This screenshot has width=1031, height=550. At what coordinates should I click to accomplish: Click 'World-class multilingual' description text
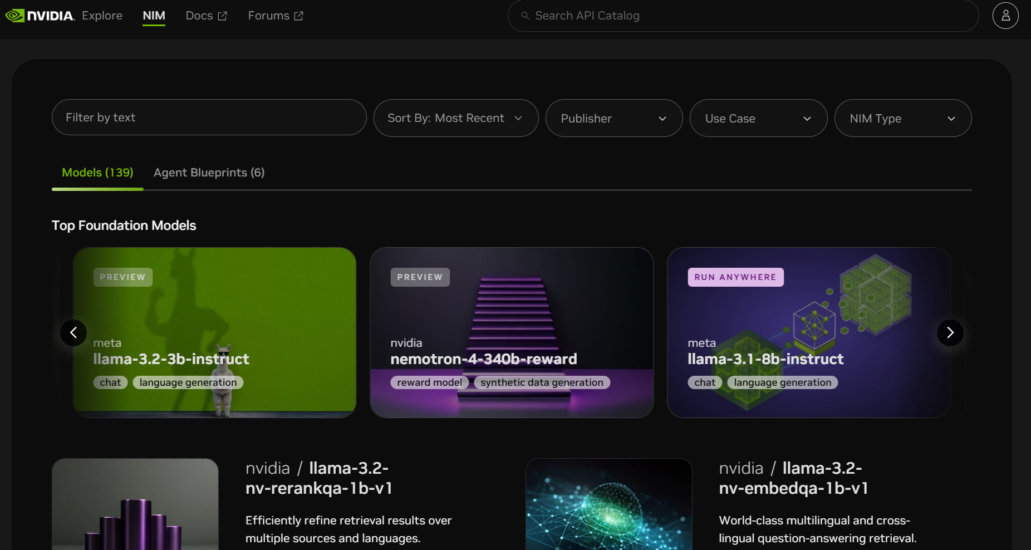point(817,529)
